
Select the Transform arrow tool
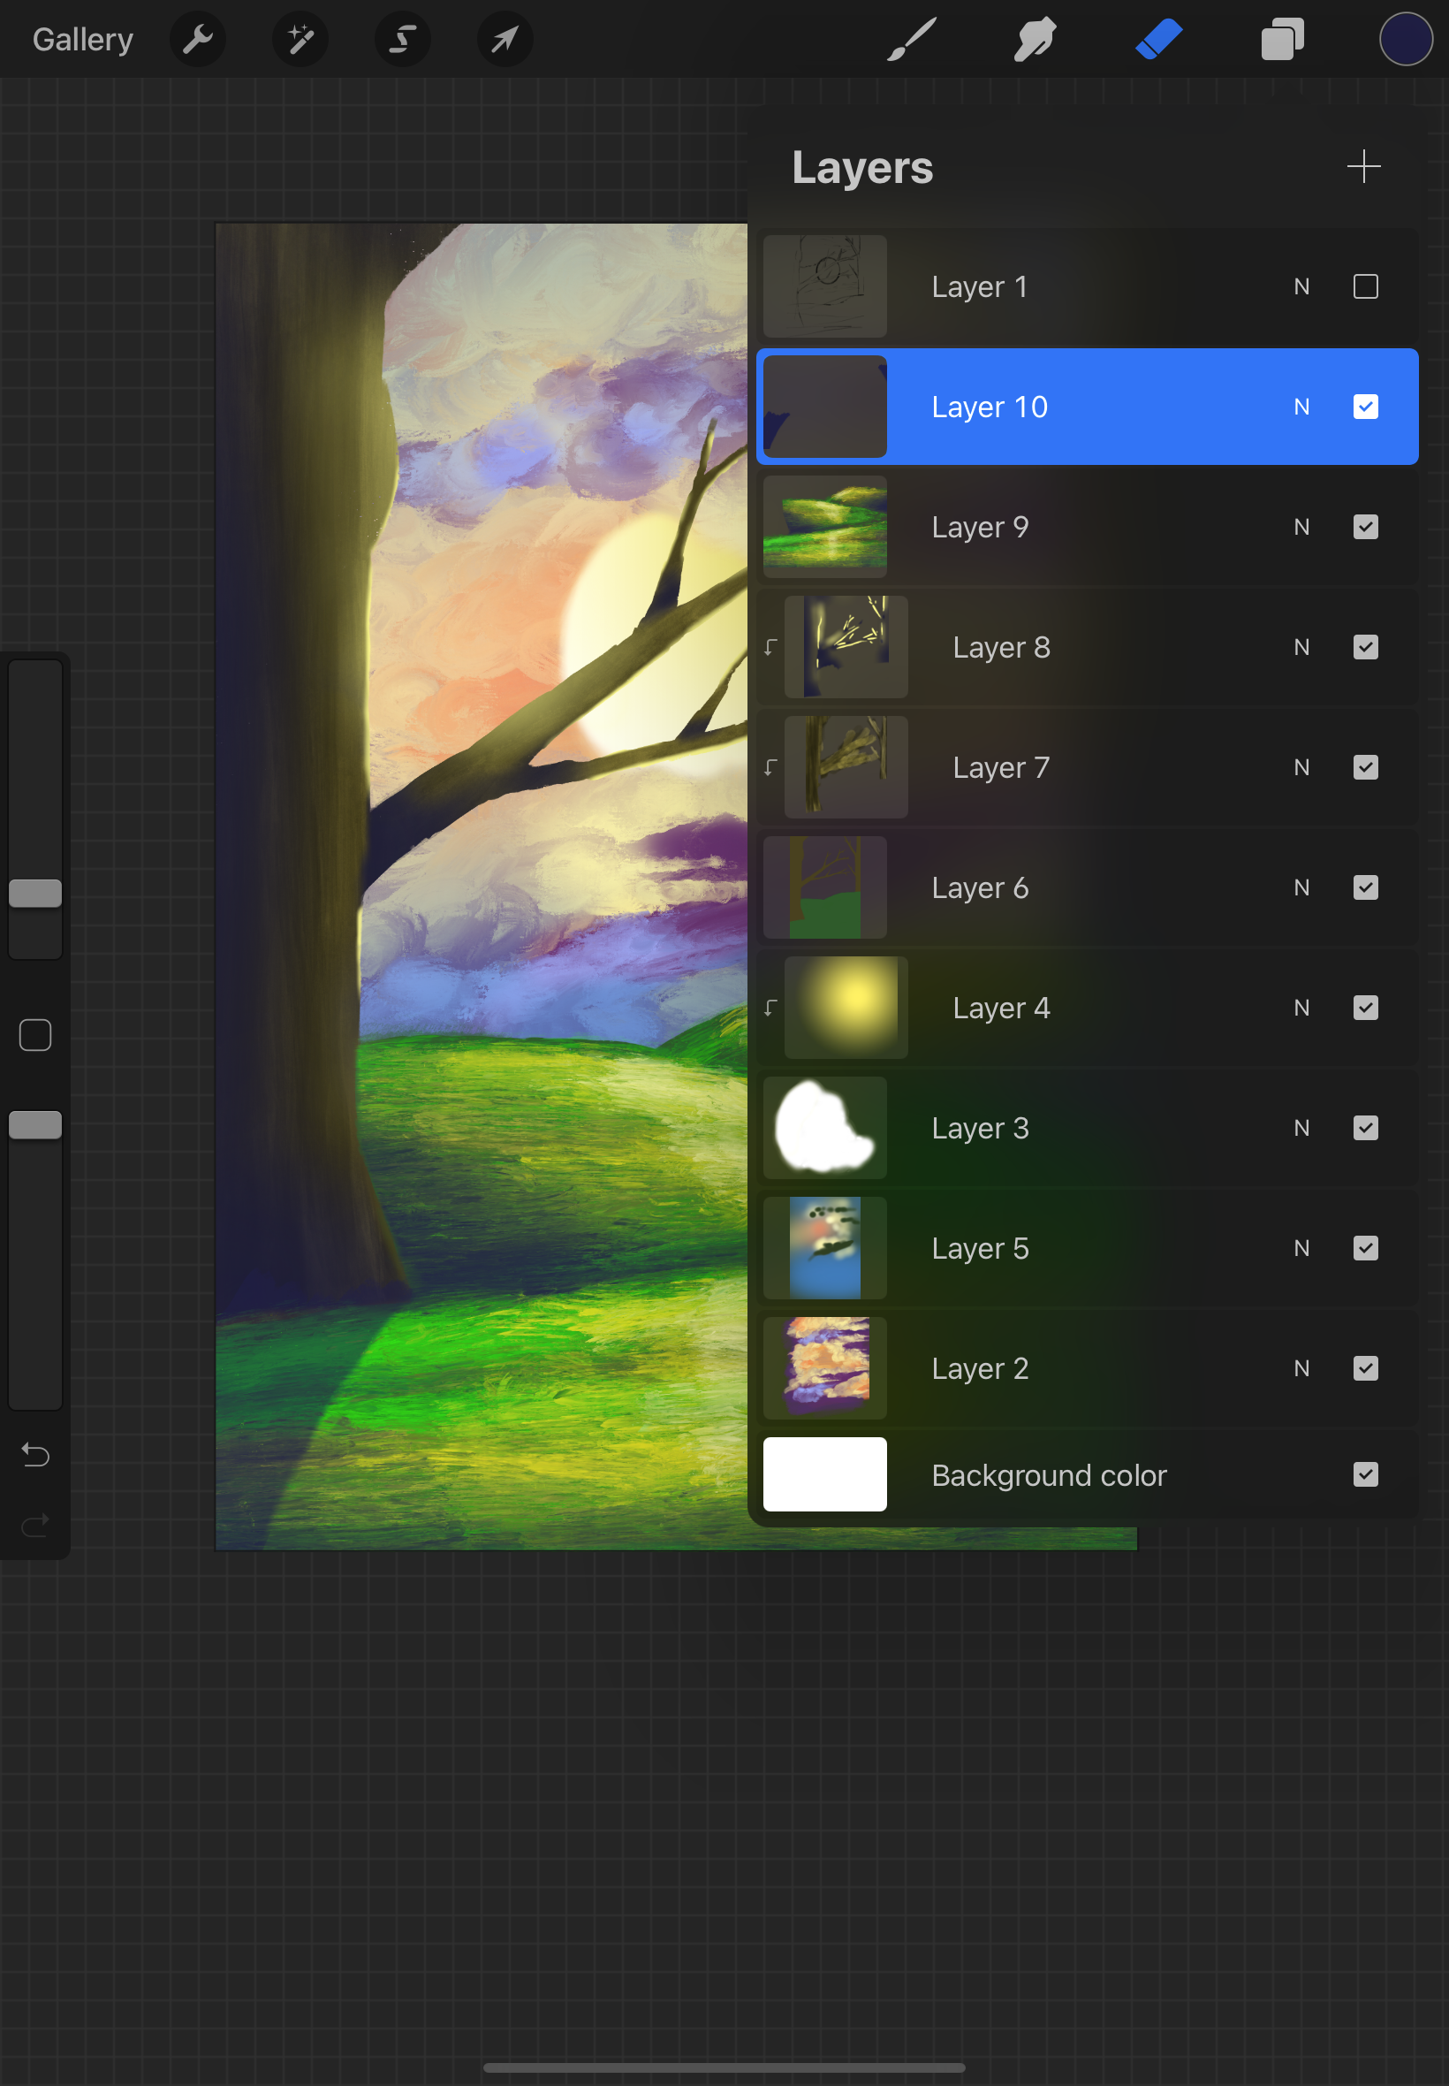point(504,38)
